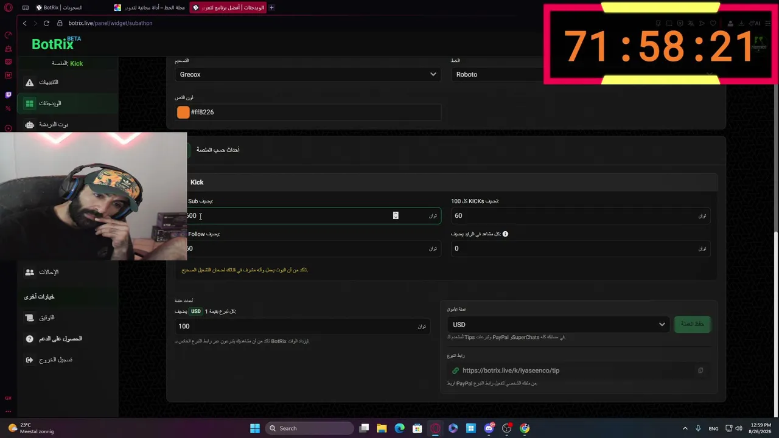779x438 pixels.
Task: Click other options (خيارات أخرى) heading
Action: [x=40, y=297]
